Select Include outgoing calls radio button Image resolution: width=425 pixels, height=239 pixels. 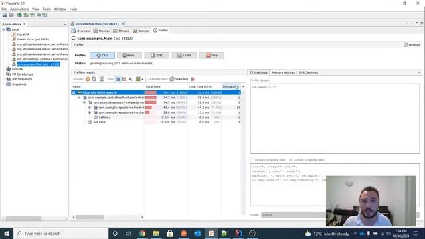252,160
